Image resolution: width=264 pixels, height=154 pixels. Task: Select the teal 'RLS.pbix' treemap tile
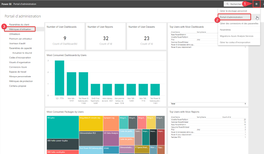[63, 127]
